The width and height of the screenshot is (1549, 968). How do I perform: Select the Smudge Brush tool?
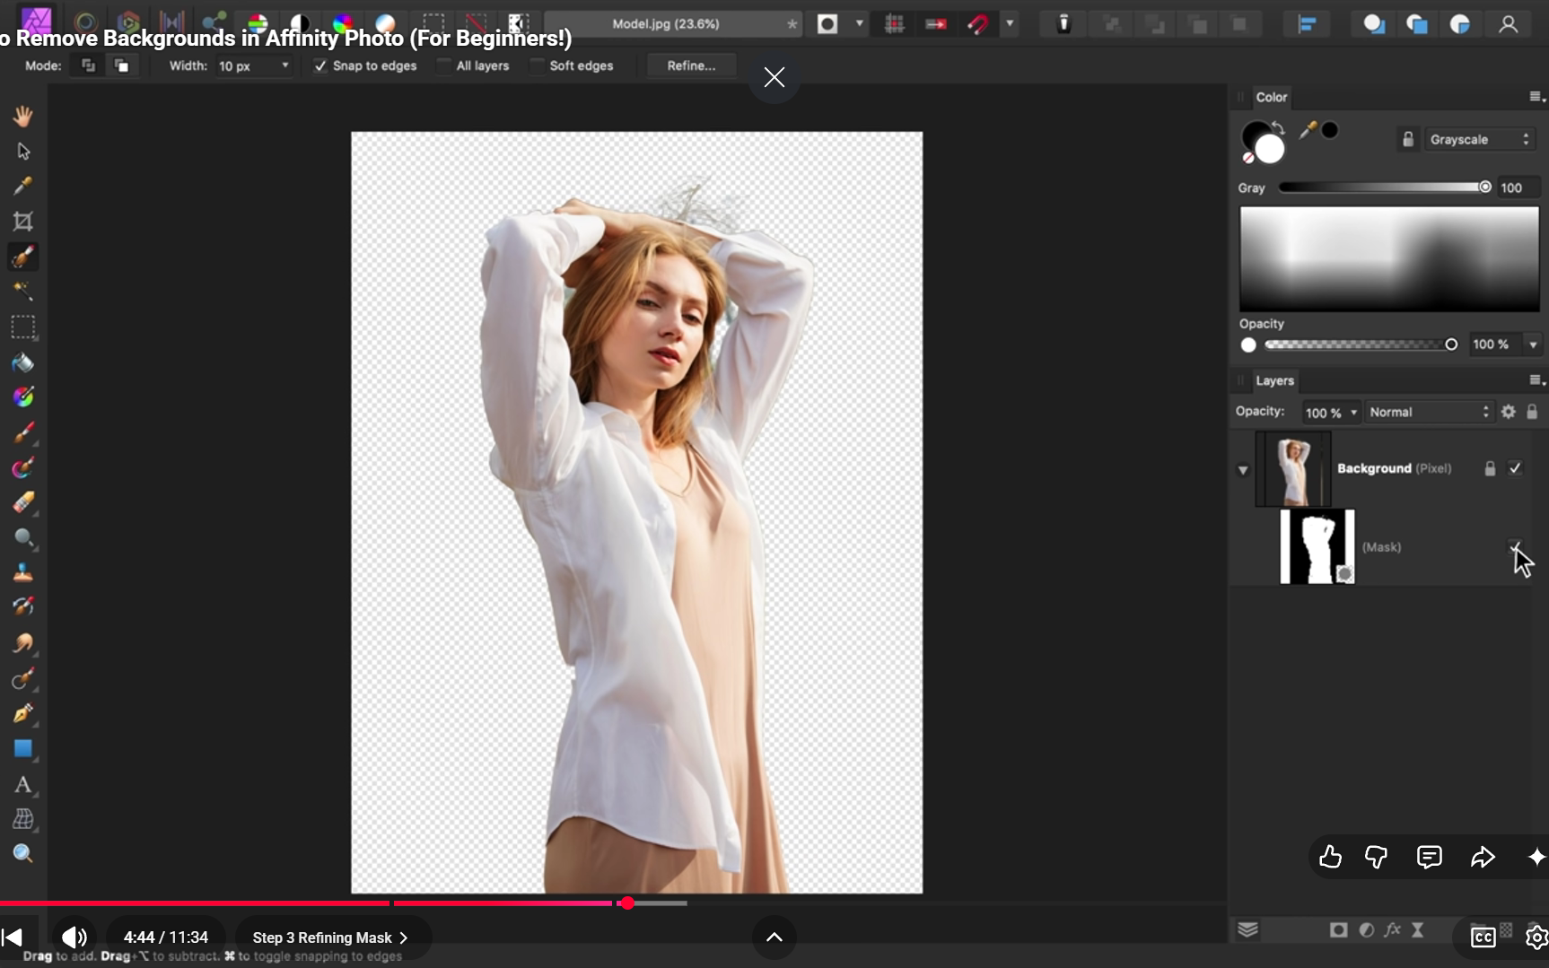pos(23,643)
